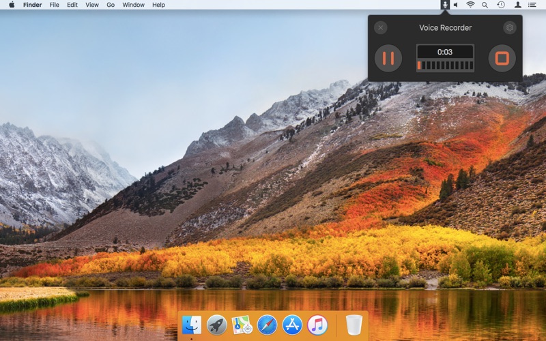Open Finder from the Dock
Screen dimensions: 546x341
(x=192, y=325)
